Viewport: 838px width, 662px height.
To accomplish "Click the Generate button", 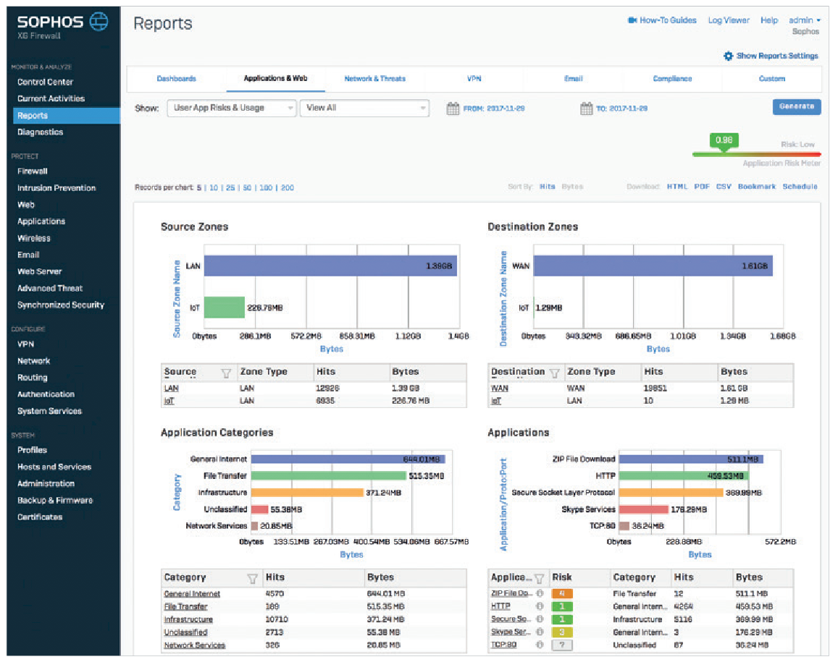I will tap(796, 107).
